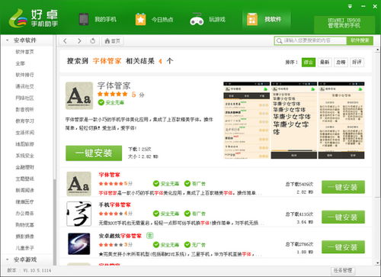Sort results by 总榜

click(x=341, y=62)
